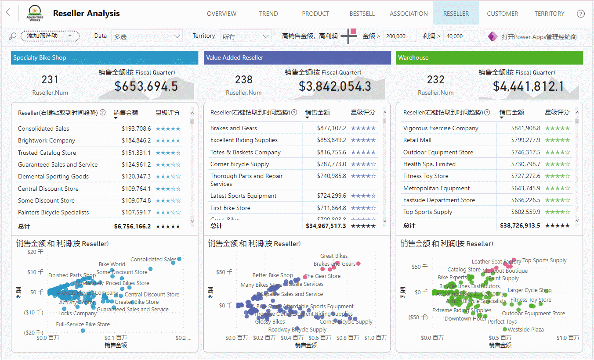
Task: Switch to the TREND tab
Action: [268, 14]
